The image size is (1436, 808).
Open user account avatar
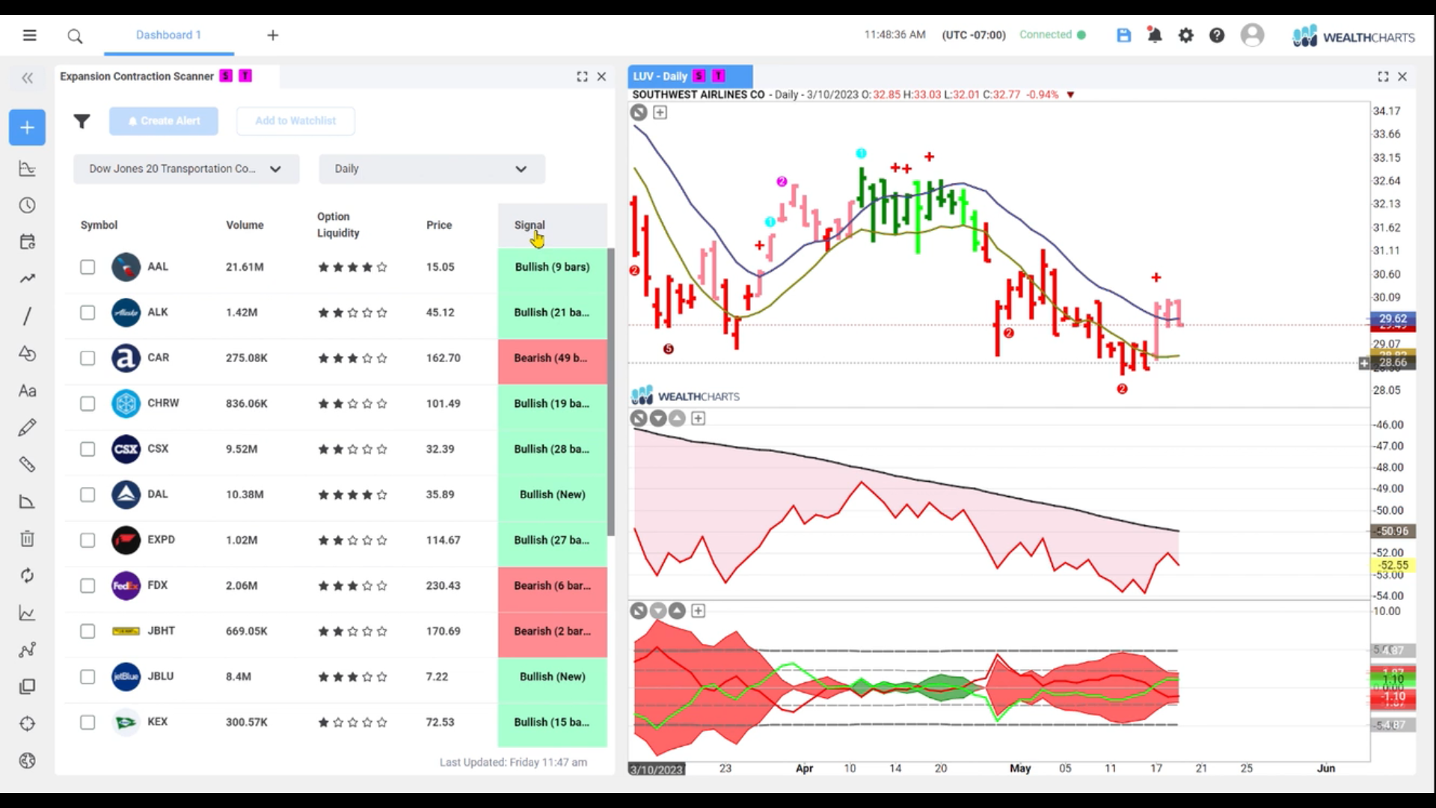tap(1252, 35)
